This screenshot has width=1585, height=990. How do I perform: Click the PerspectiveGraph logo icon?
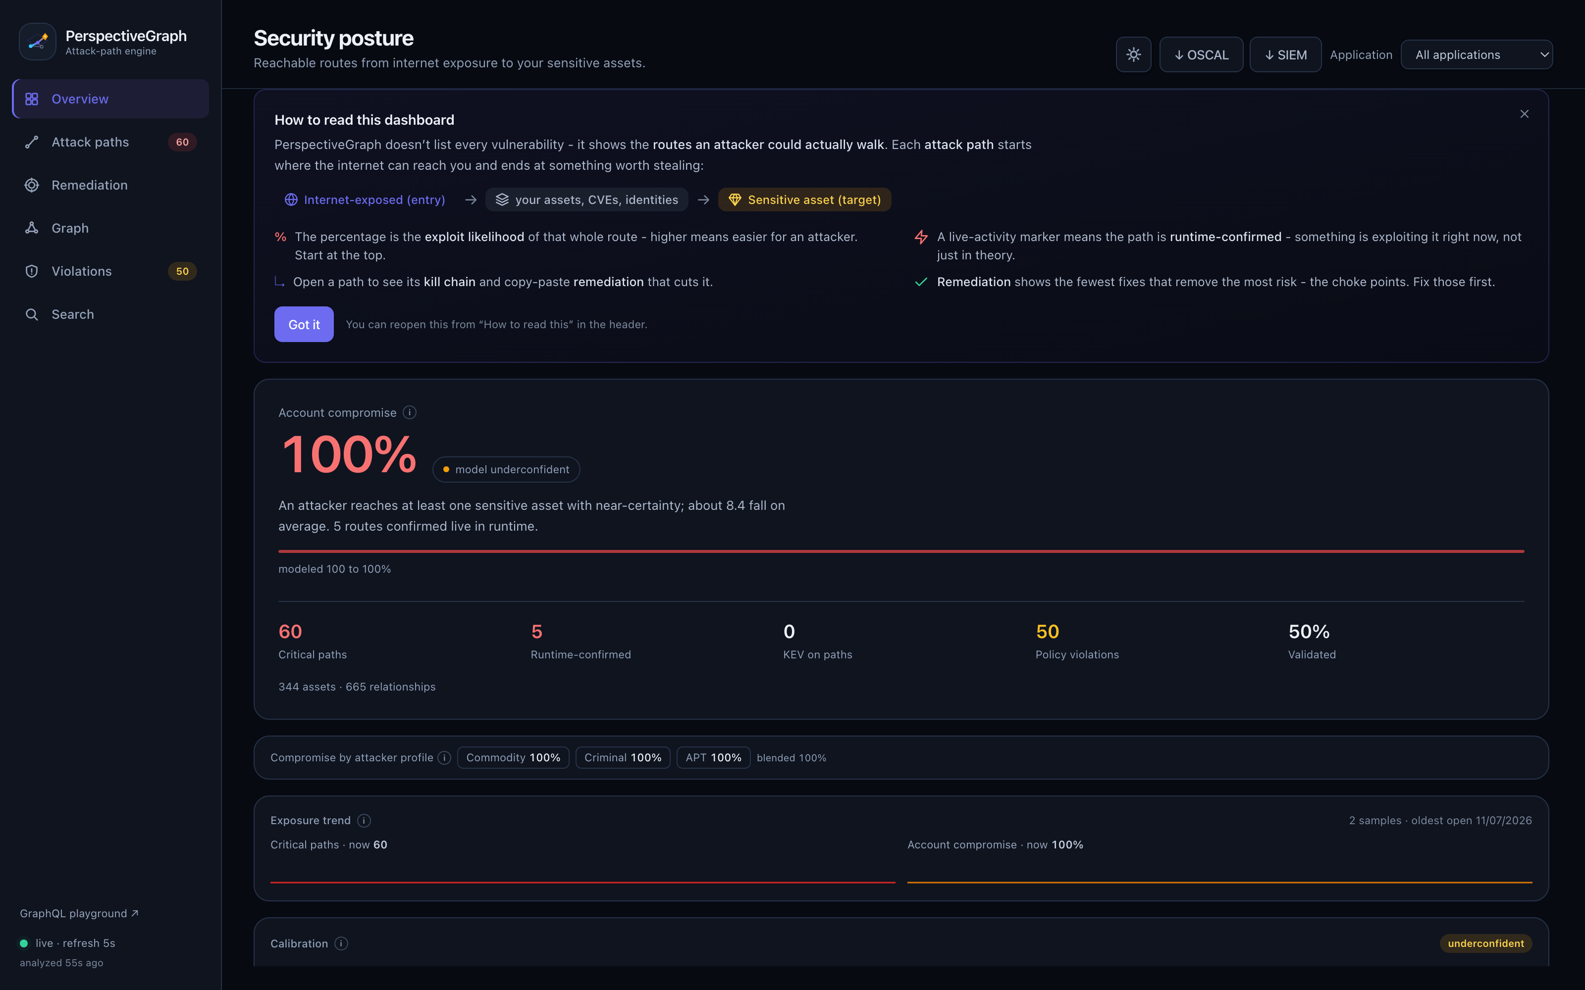click(x=37, y=42)
